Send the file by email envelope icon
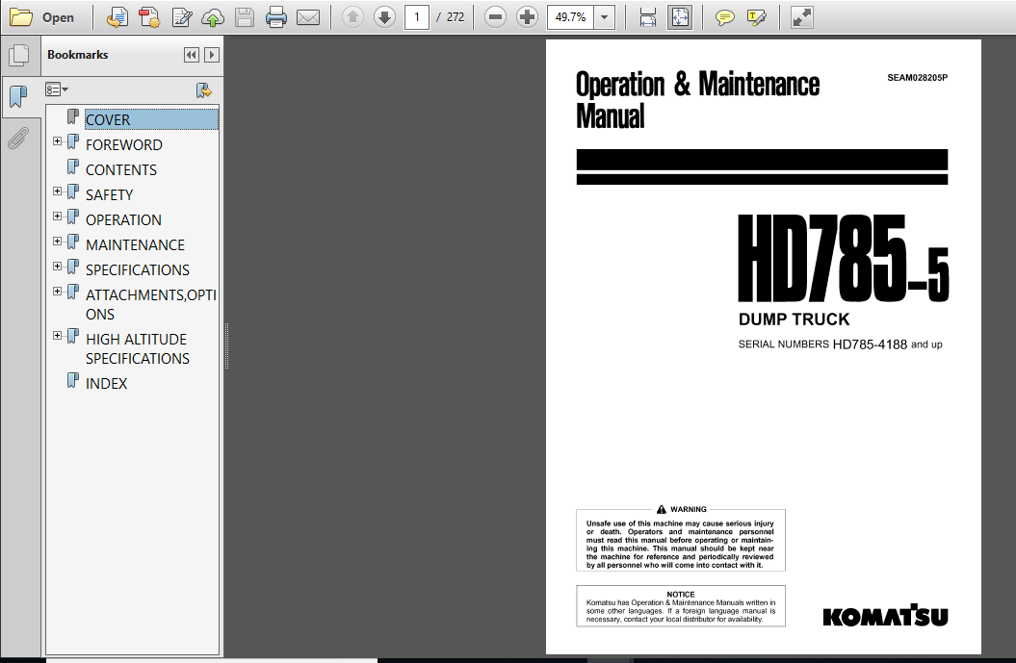The width and height of the screenshot is (1016, 663). pos(308,17)
